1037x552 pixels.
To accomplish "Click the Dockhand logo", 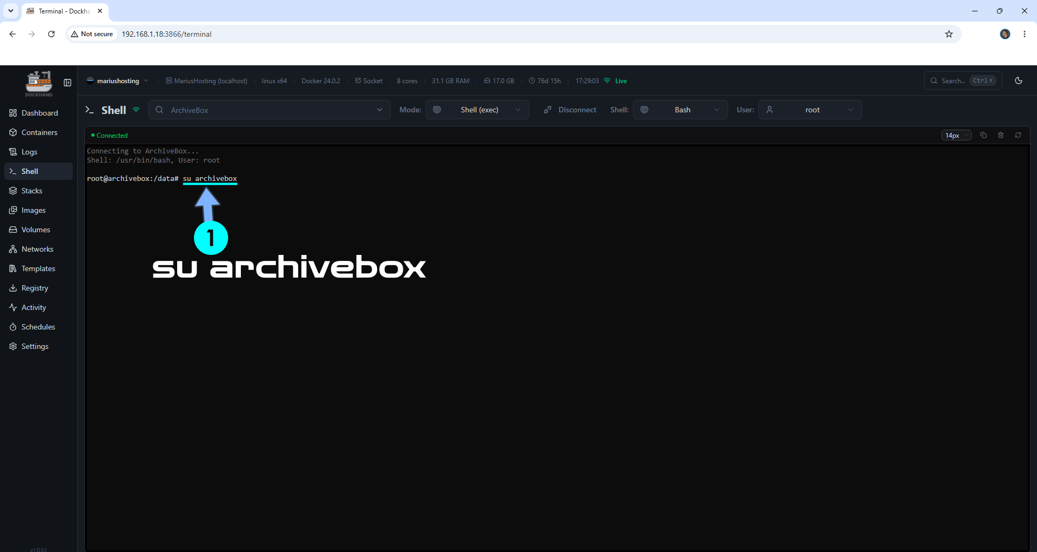I will 39,83.
